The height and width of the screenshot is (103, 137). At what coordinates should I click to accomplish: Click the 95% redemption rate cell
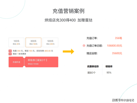(109, 73)
